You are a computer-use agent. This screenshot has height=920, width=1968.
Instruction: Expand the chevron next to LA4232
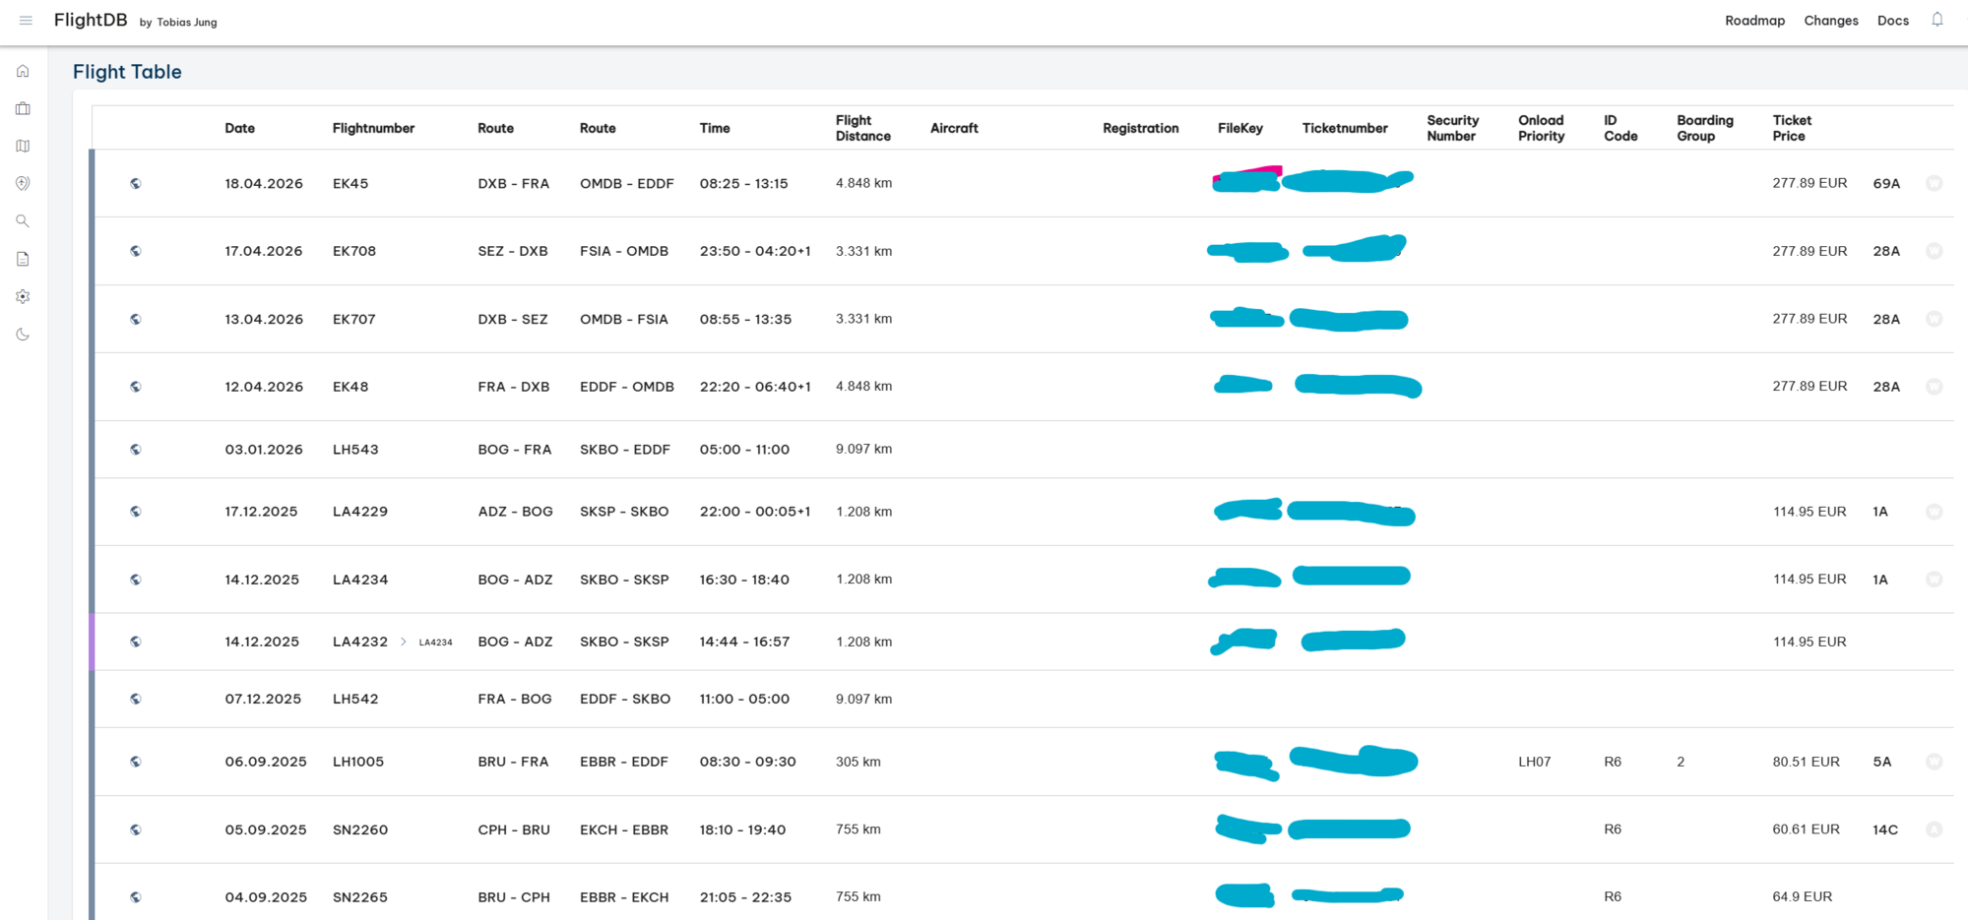[x=404, y=642]
